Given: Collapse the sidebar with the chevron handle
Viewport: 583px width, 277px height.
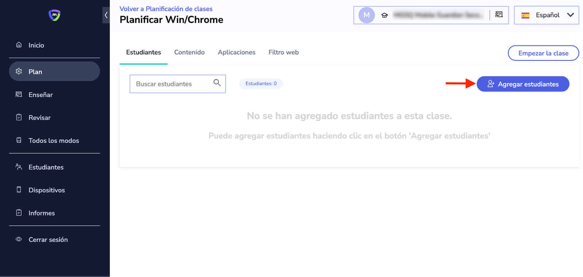Looking at the screenshot, I should pyautogui.click(x=106, y=15).
